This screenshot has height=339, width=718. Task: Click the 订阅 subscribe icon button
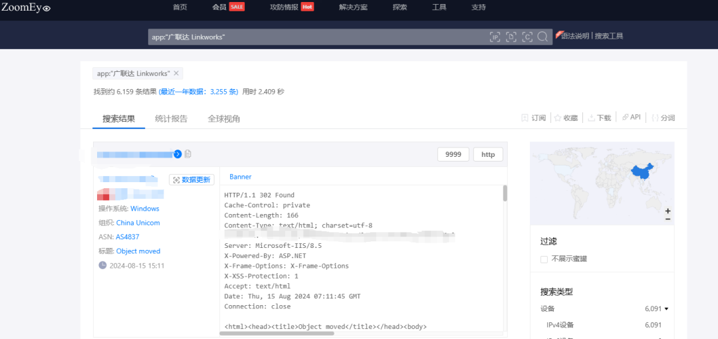tap(534, 118)
